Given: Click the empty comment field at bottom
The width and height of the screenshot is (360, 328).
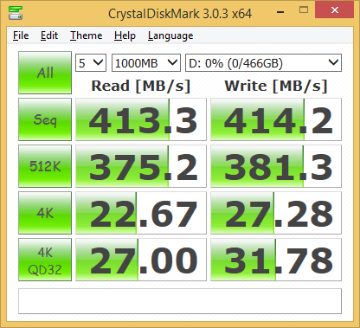Looking at the screenshot, I should pos(180,301).
